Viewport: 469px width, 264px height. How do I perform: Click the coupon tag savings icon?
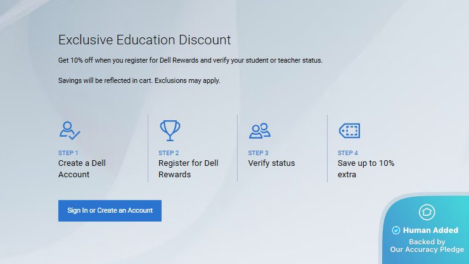[349, 130]
